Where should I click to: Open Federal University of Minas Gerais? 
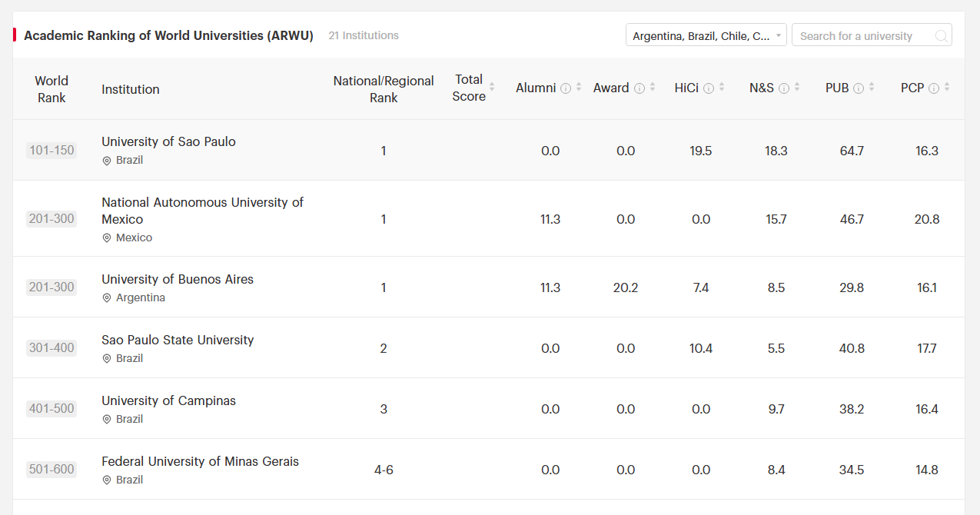(200, 461)
